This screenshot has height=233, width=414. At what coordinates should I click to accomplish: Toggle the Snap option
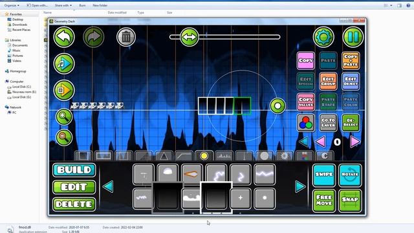[x=350, y=200]
